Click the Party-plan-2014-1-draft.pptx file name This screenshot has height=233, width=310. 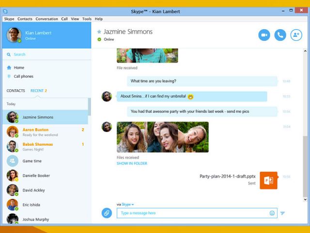228,176
